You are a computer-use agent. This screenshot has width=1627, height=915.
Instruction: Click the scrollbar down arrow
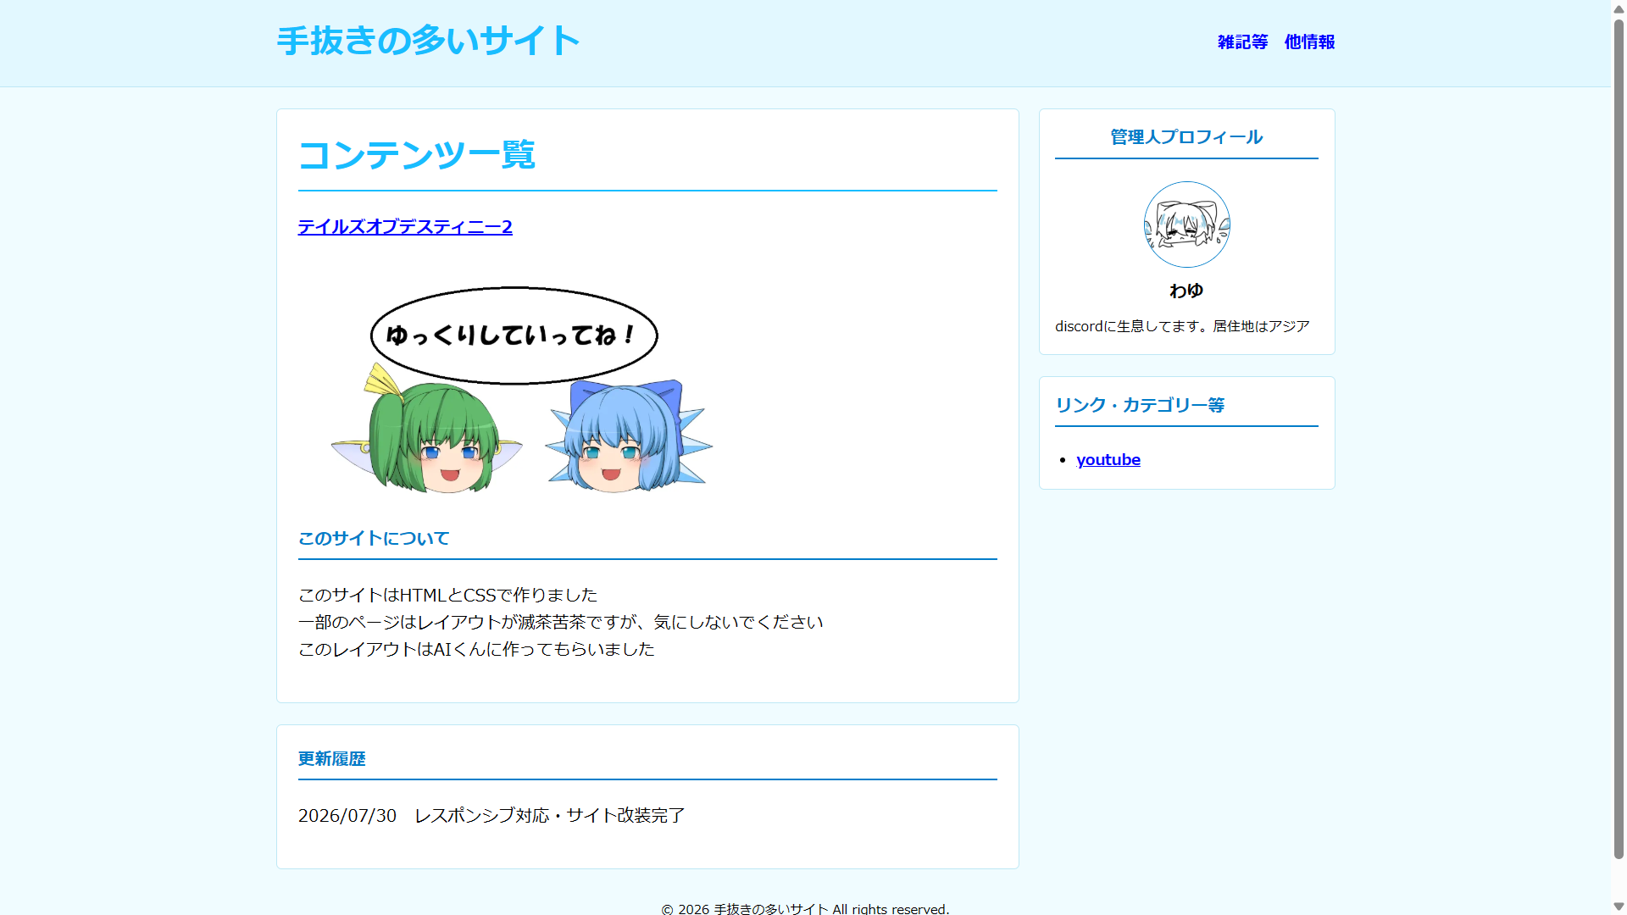coord(1619,907)
